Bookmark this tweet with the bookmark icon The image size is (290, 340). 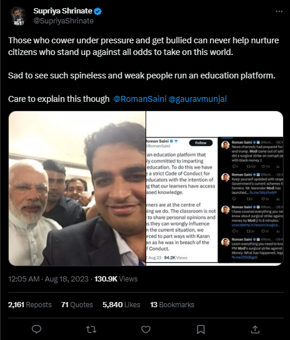(x=201, y=329)
